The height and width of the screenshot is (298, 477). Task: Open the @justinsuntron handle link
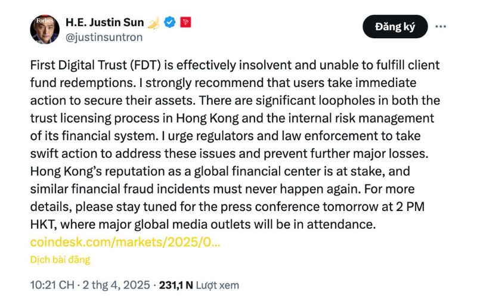(105, 38)
